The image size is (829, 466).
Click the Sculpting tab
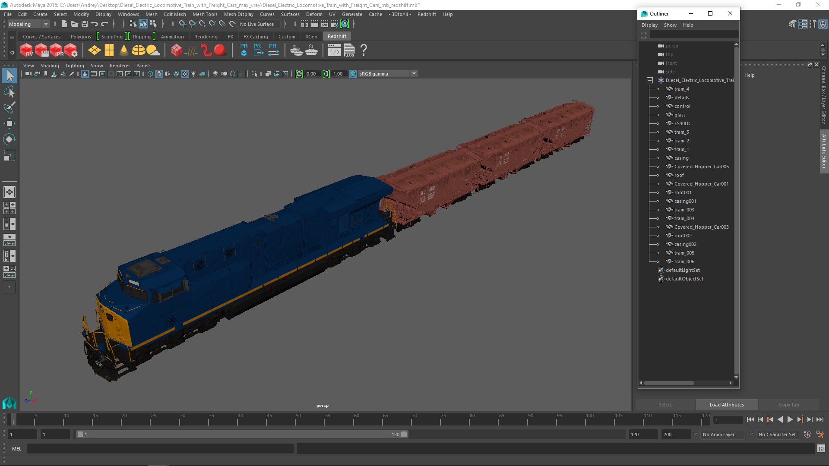pos(112,36)
